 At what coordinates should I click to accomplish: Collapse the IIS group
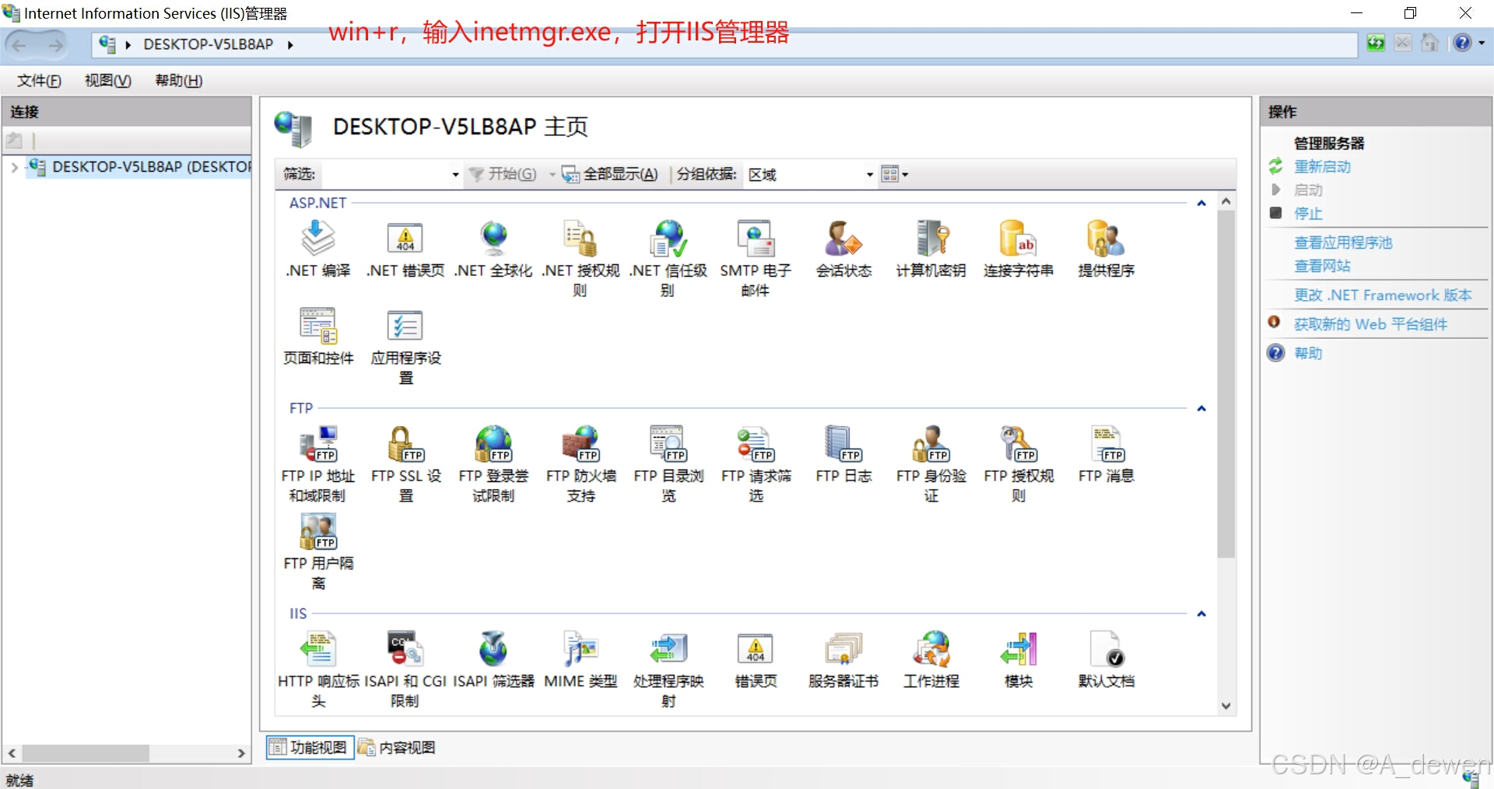tap(1201, 613)
